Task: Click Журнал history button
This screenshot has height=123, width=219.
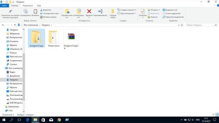Action: tap(153, 17)
